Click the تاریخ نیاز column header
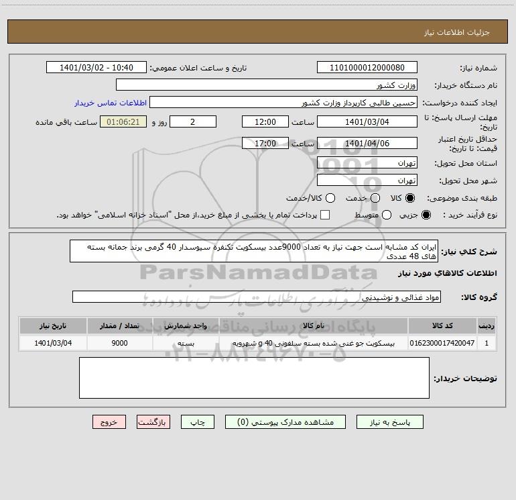This screenshot has width=516, height=500. tap(53, 326)
